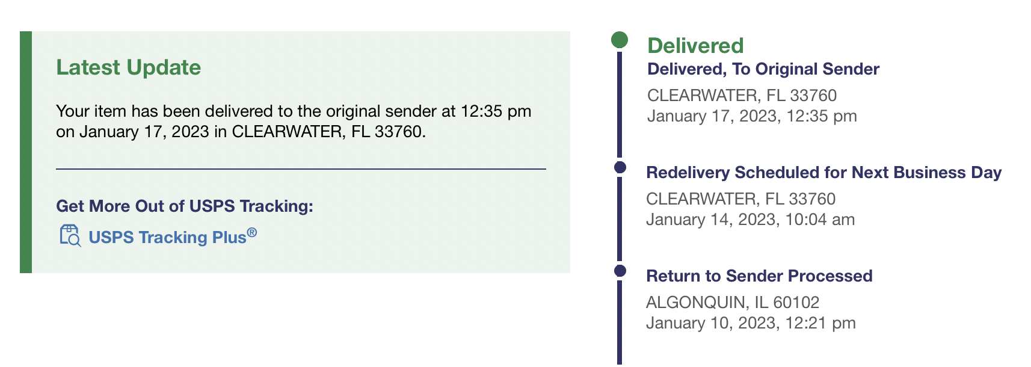Image resolution: width=1031 pixels, height=367 pixels.
Task: Click the delivered-to-original-sender message text
Action: tap(294, 121)
